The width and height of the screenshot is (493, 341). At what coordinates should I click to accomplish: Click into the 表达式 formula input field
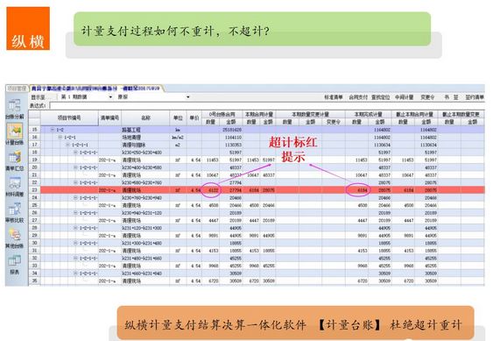266,105
